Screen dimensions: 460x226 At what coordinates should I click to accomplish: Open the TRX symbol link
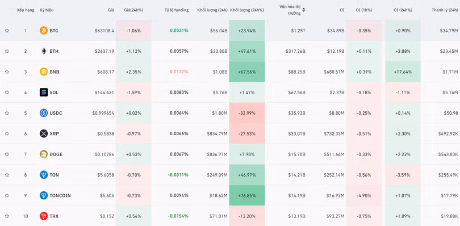pos(54,216)
